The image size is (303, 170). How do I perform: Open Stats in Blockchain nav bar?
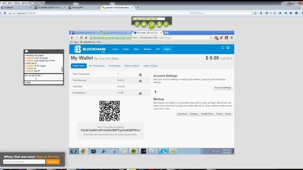click(136, 49)
